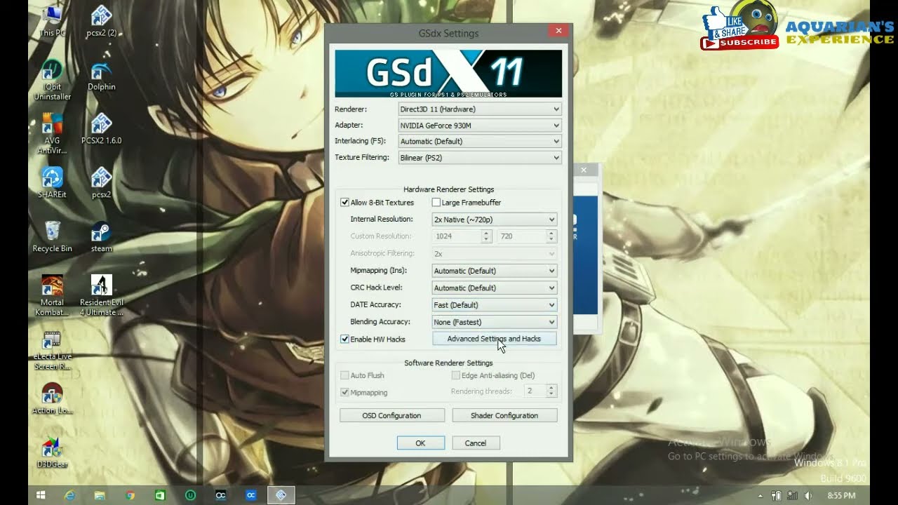Image resolution: width=898 pixels, height=505 pixels.
Task: Expand the Internal Resolution dropdown
Action: pyautogui.click(x=495, y=220)
